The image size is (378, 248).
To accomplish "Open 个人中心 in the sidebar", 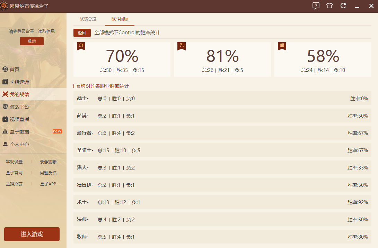I will [x=19, y=144].
